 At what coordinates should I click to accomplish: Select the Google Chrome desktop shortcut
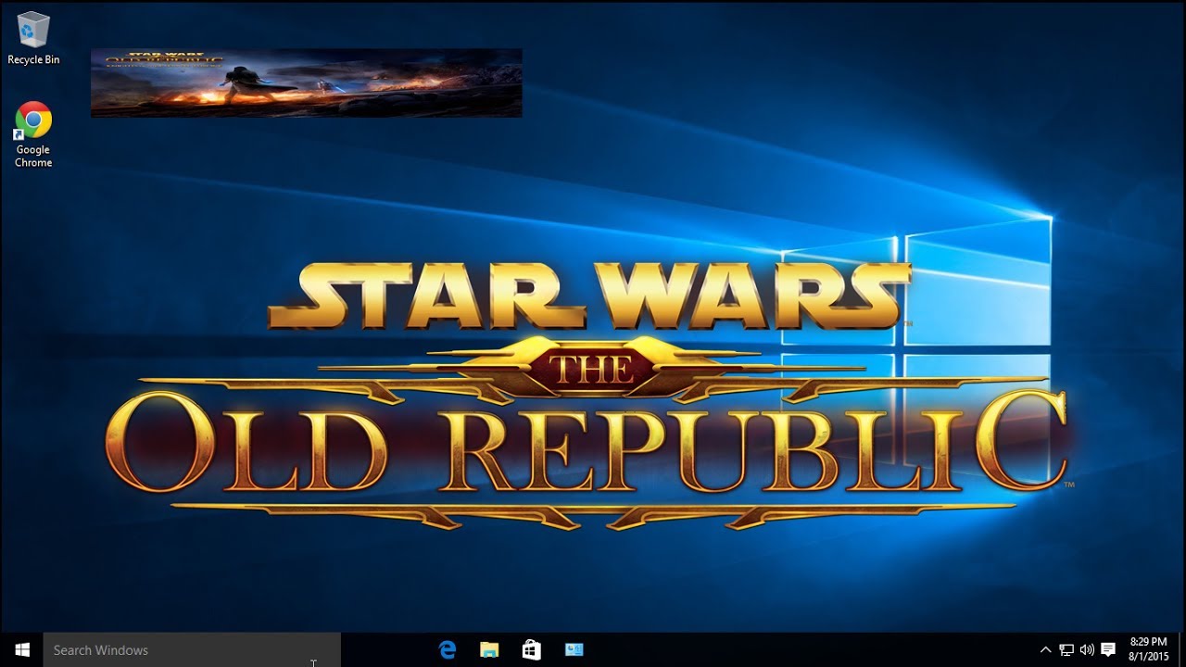tap(33, 135)
